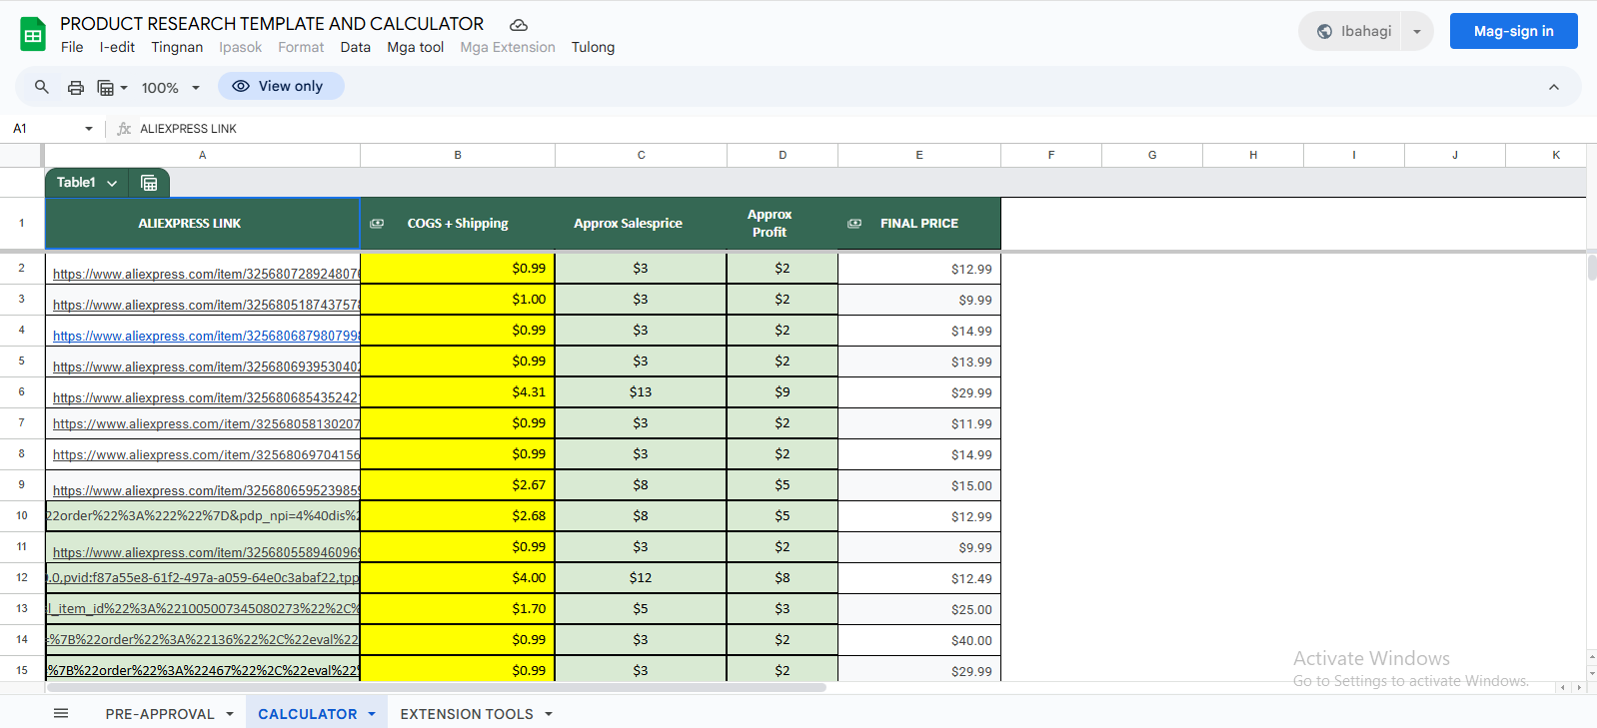Open the EXTENSION TOOLS tab dropdown arrow
Image resolution: width=1597 pixels, height=728 pixels.
(549, 714)
